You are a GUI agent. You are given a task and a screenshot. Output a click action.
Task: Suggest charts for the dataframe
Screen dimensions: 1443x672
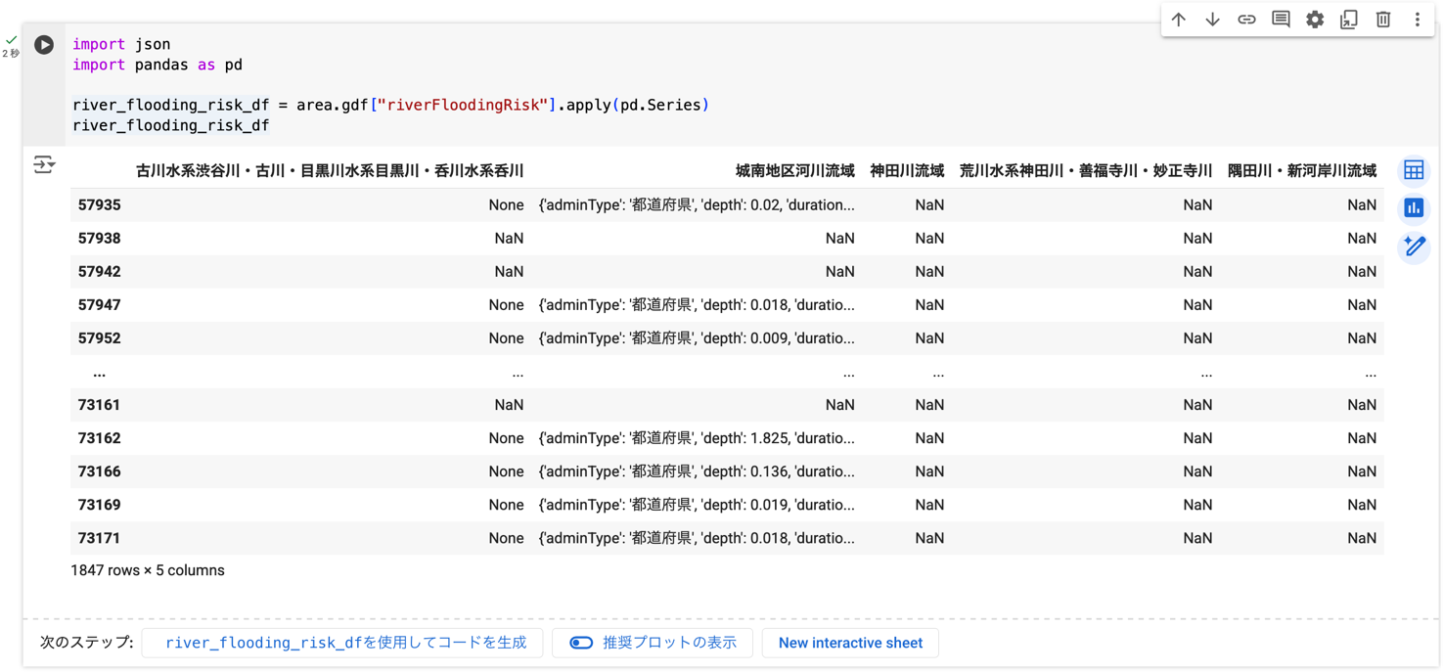[1414, 207]
